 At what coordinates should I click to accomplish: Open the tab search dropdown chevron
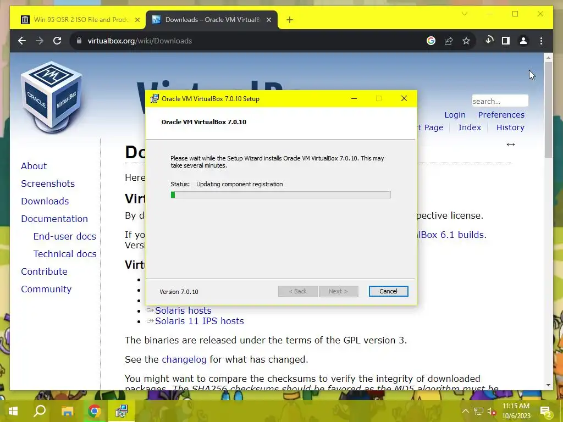(x=464, y=14)
